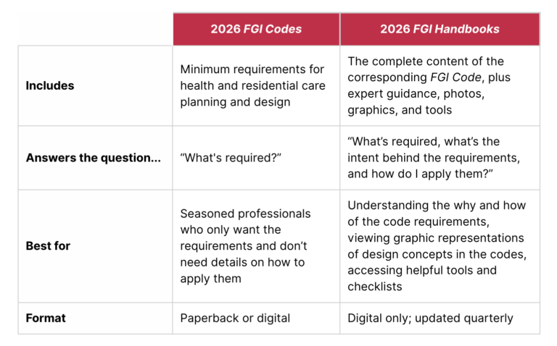Click the text accessing helpful tools and checklists
Viewport: 557px width, 346px height.
[x=422, y=278]
